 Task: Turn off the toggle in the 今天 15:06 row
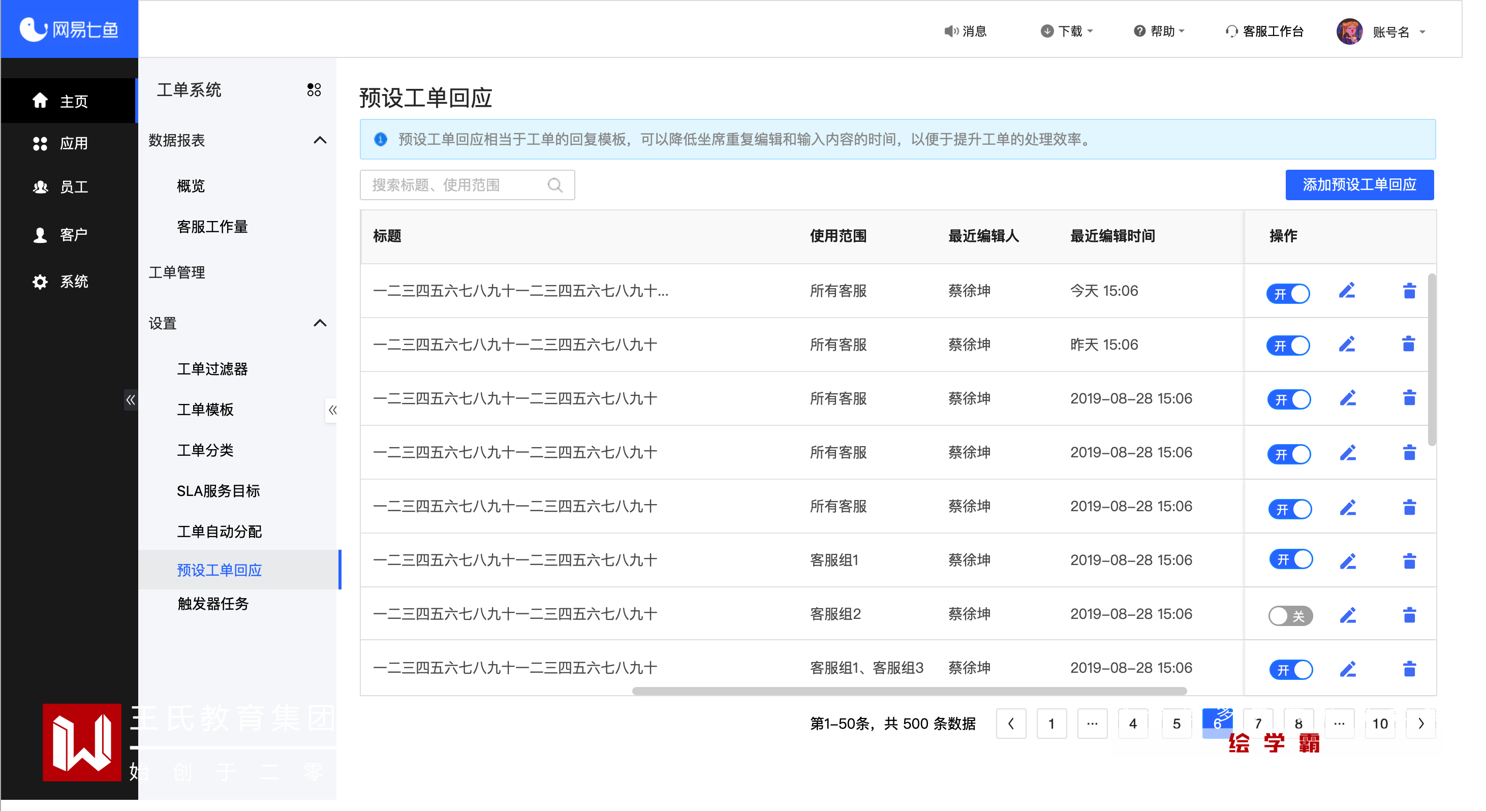[x=1288, y=293]
